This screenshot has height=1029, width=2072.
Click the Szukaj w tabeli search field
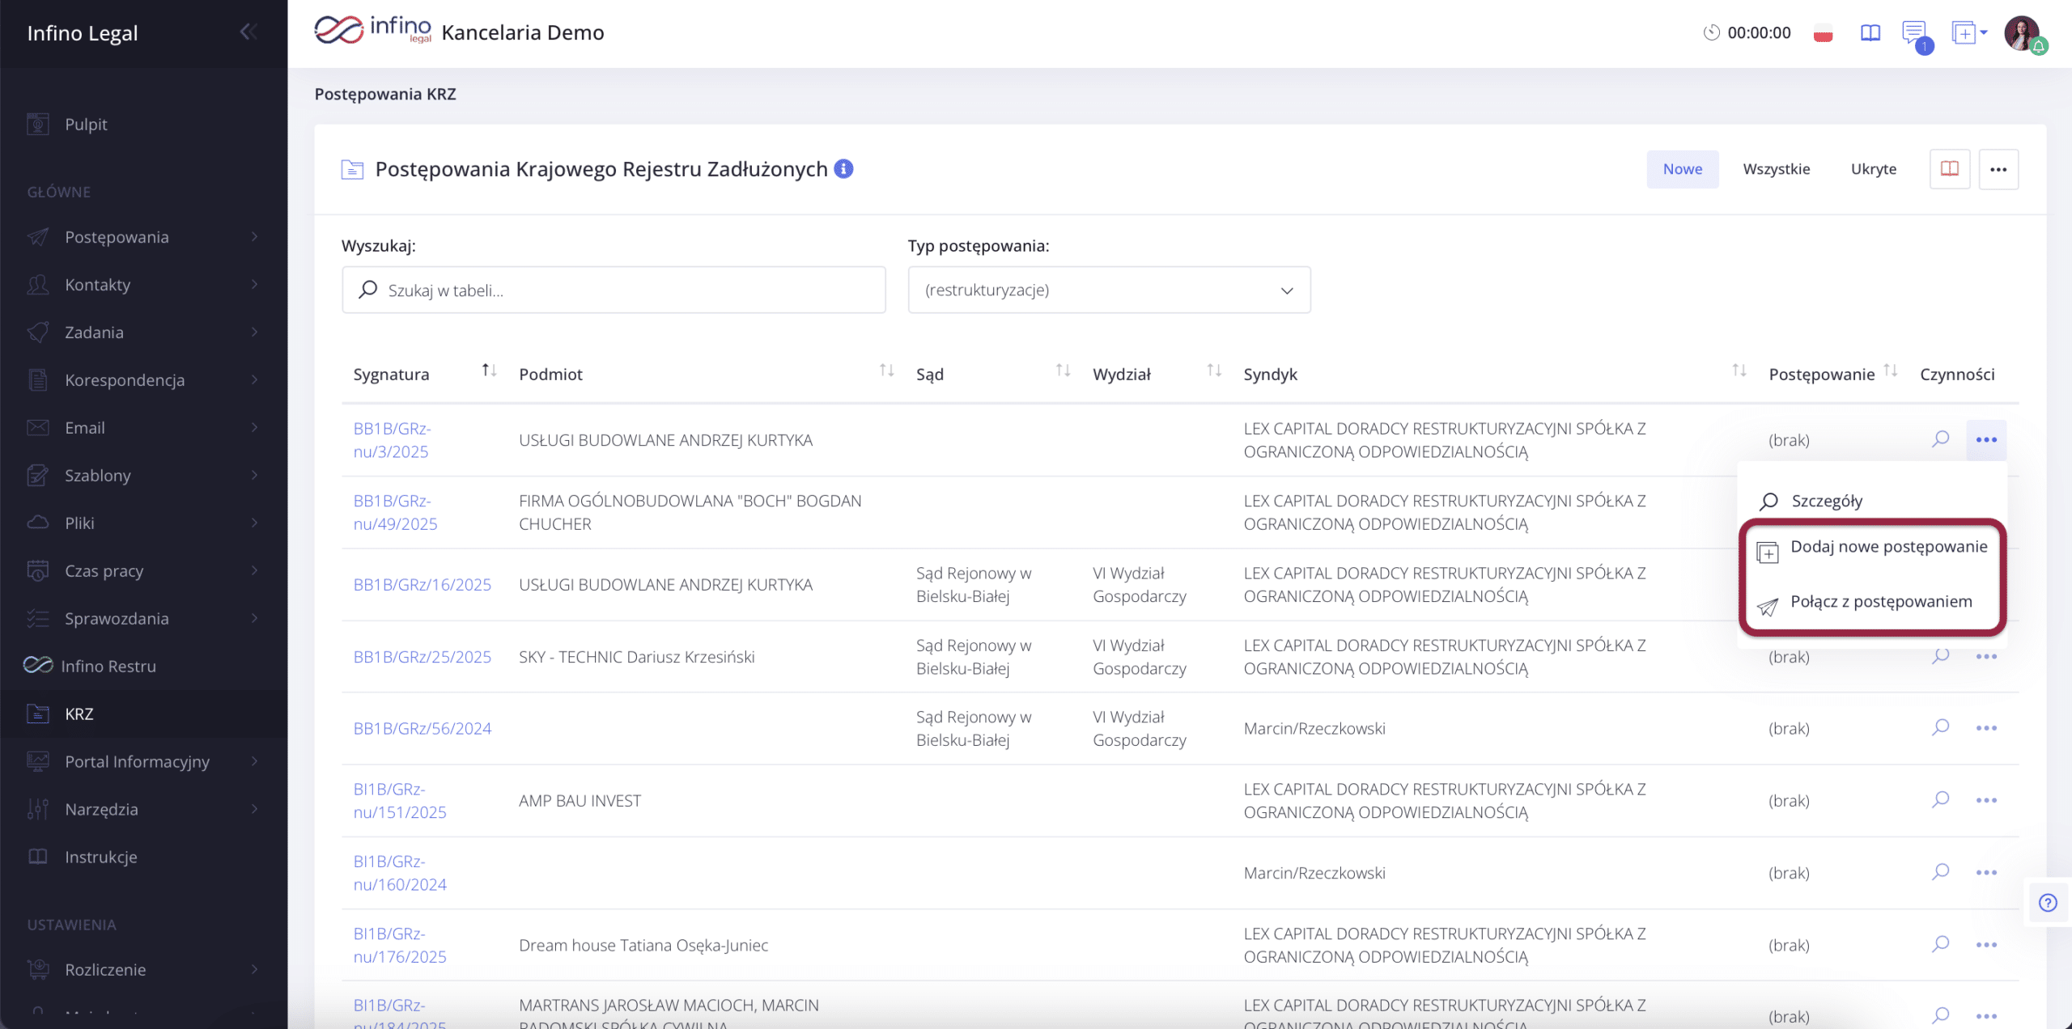(x=614, y=290)
